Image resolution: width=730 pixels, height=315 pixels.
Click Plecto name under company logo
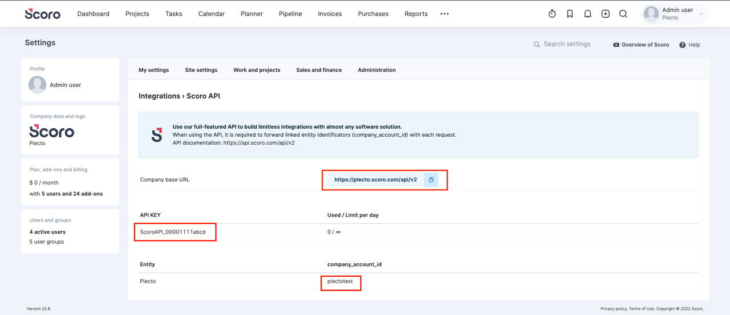tap(37, 144)
